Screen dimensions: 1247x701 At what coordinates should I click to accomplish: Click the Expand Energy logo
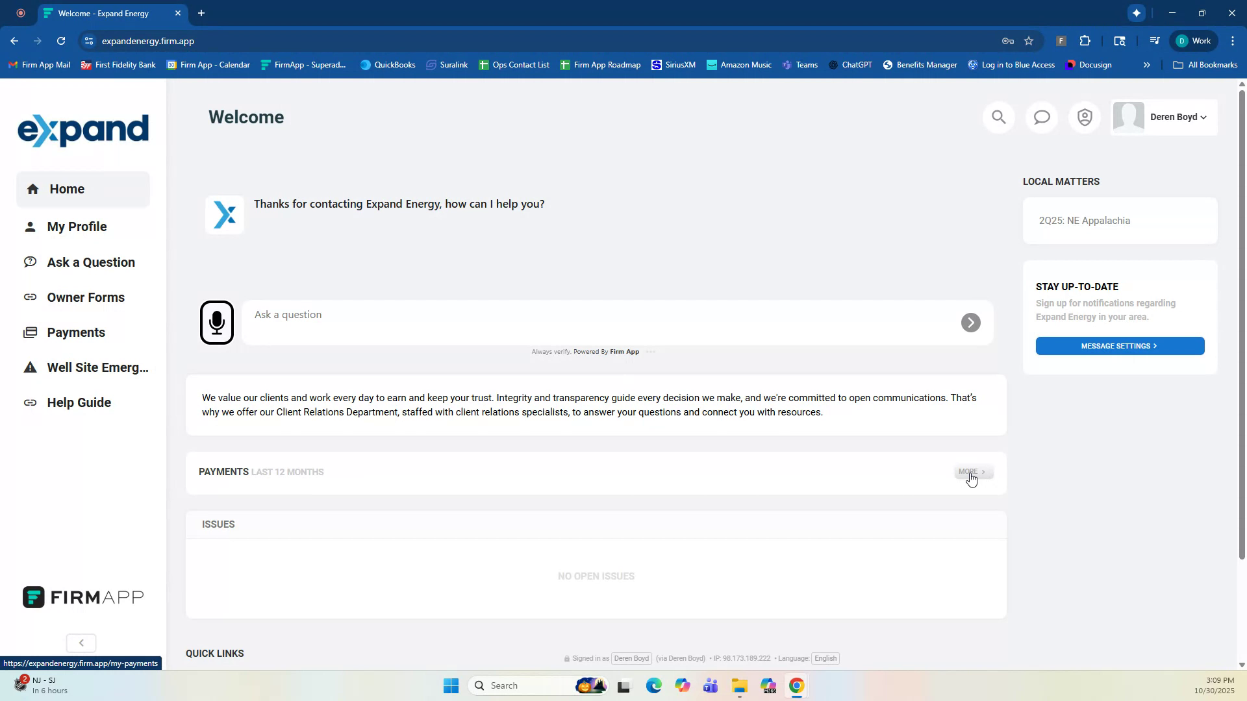(x=83, y=130)
